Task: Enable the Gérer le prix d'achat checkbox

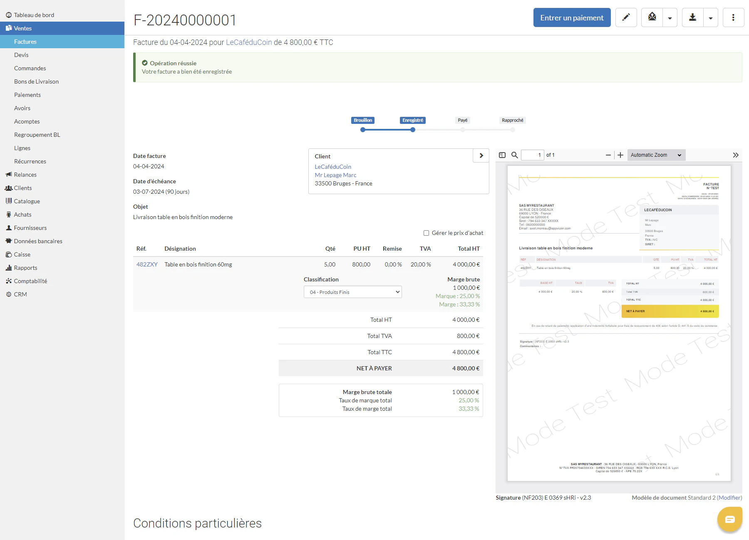Action: point(426,233)
